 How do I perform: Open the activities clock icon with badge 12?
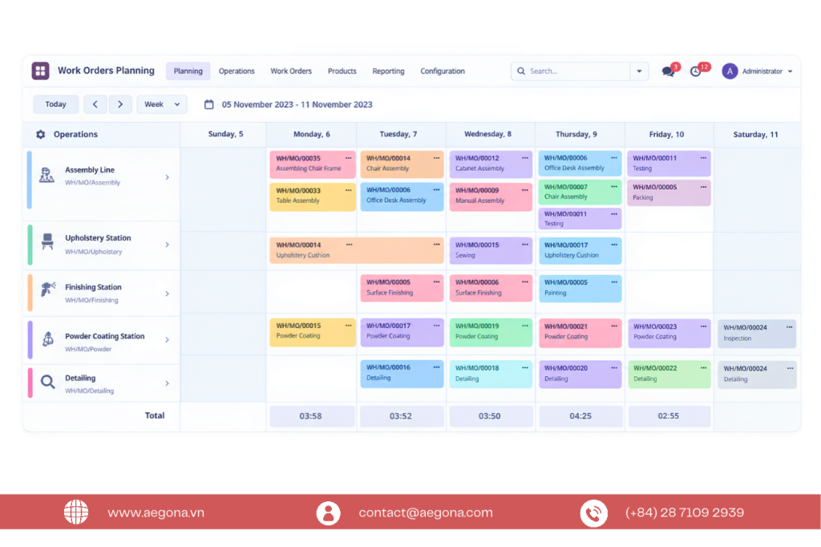695,71
